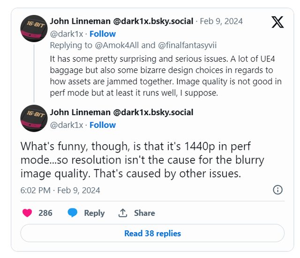Open the tweet info circle icon
Viewport: 300px width, 258px height.
click(277, 190)
